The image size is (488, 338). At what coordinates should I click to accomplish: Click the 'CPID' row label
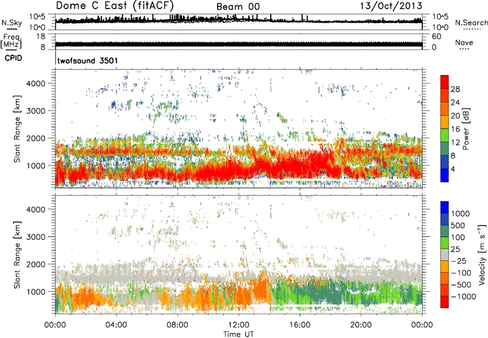[x=13, y=58]
